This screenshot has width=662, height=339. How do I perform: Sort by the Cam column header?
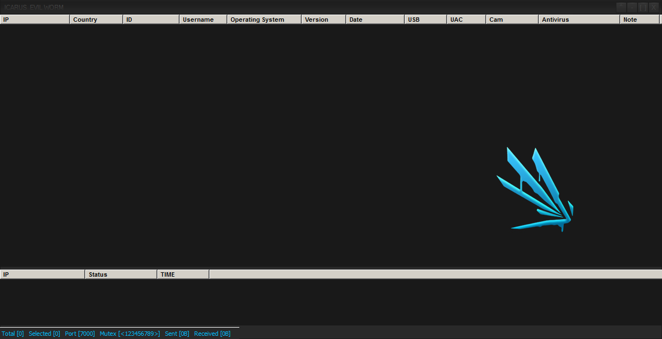pyautogui.click(x=511, y=20)
